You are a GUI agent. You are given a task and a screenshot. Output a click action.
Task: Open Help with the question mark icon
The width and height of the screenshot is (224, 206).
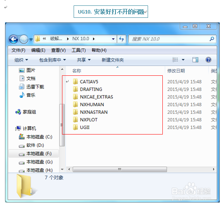click(x=208, y=60)
